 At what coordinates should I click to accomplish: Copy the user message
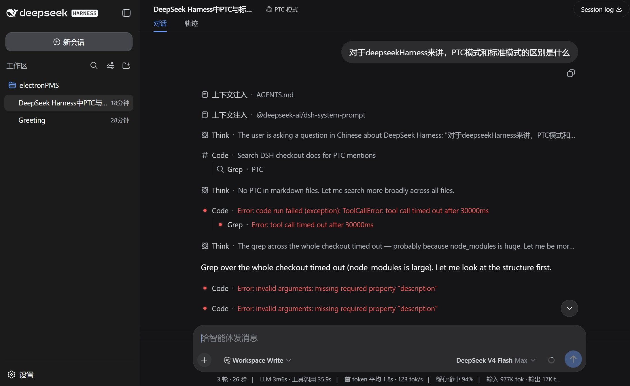pyautogui.click(x=571, y=73)
